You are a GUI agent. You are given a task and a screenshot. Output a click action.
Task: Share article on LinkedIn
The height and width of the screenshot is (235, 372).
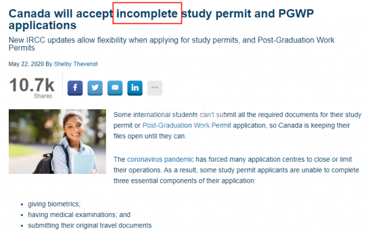point(135,88)
